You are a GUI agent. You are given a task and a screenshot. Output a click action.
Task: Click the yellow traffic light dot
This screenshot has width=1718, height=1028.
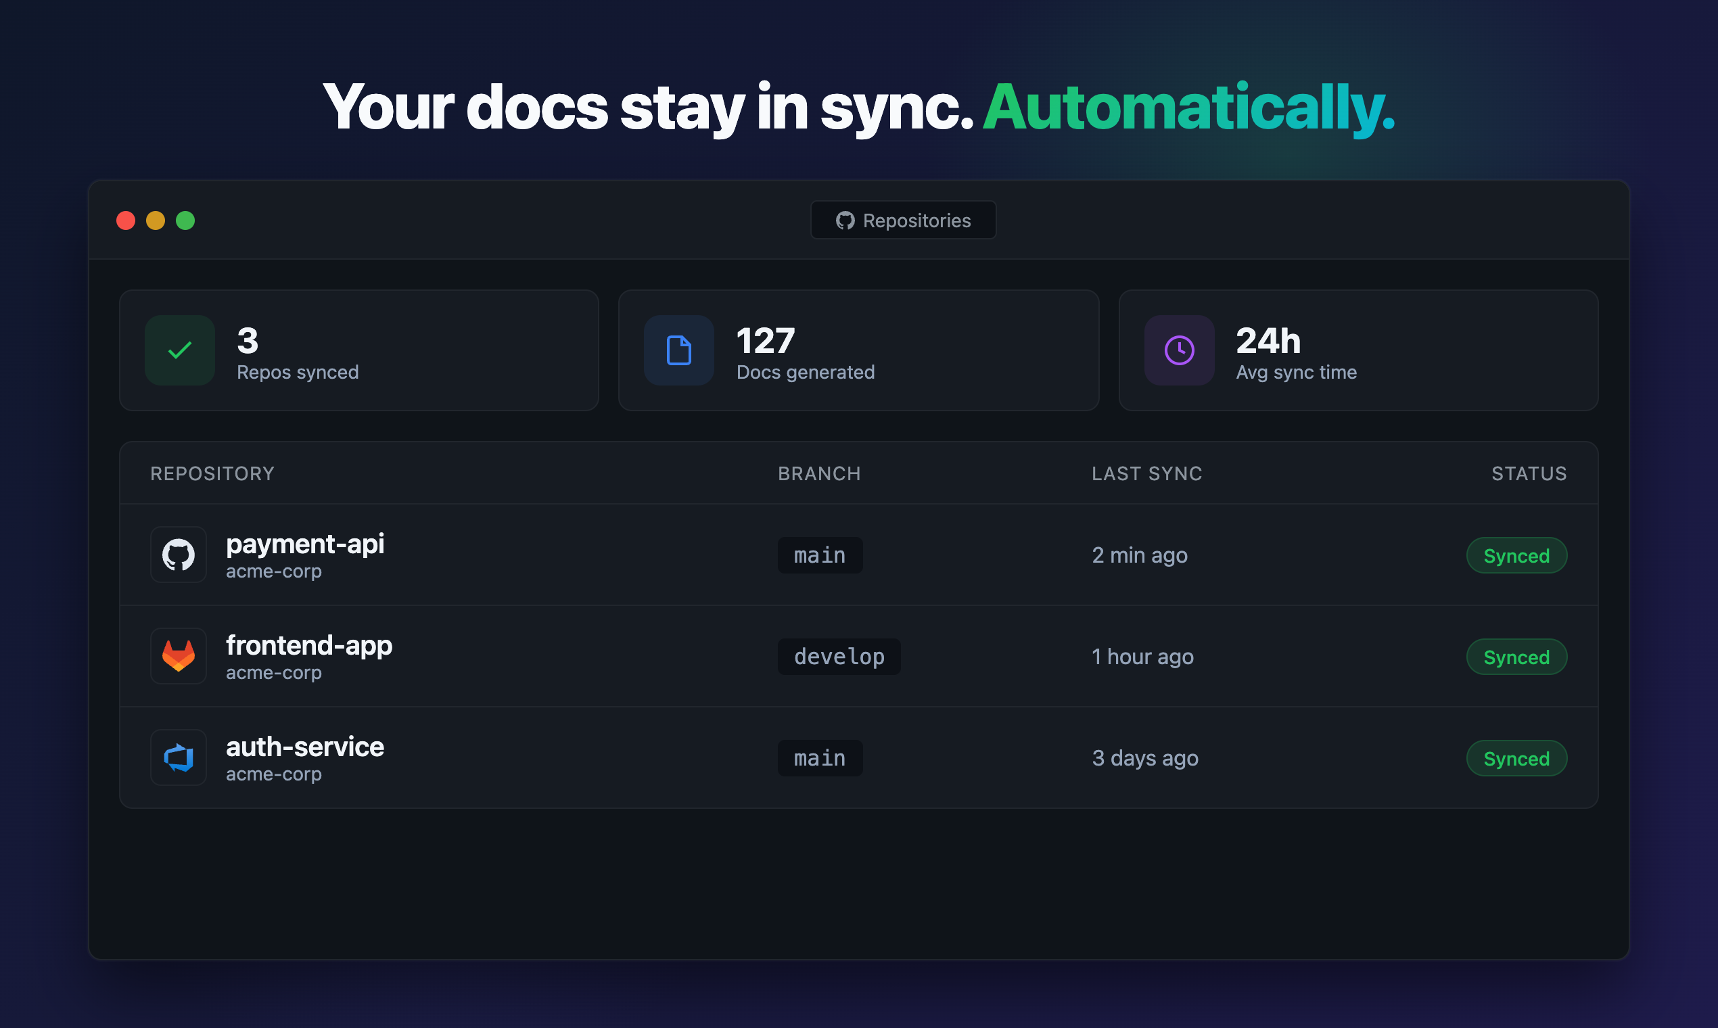click(x=156, y=220)
